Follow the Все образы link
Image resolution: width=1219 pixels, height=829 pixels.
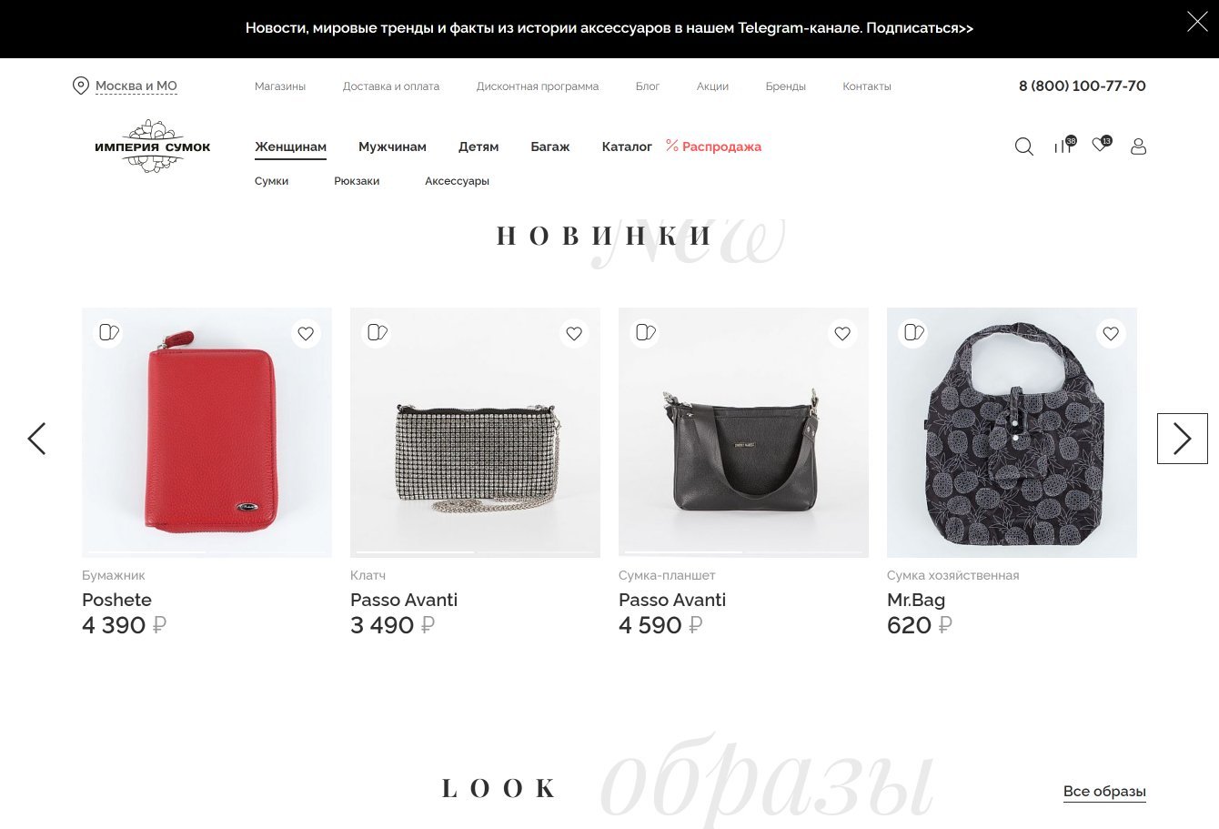[x=1104, y=792]
